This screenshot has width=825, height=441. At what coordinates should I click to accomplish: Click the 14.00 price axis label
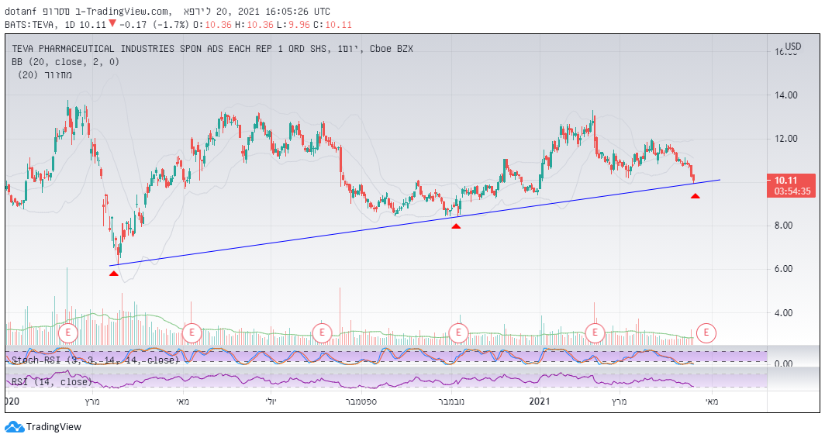pyautogui.click(x=785, y=95)
